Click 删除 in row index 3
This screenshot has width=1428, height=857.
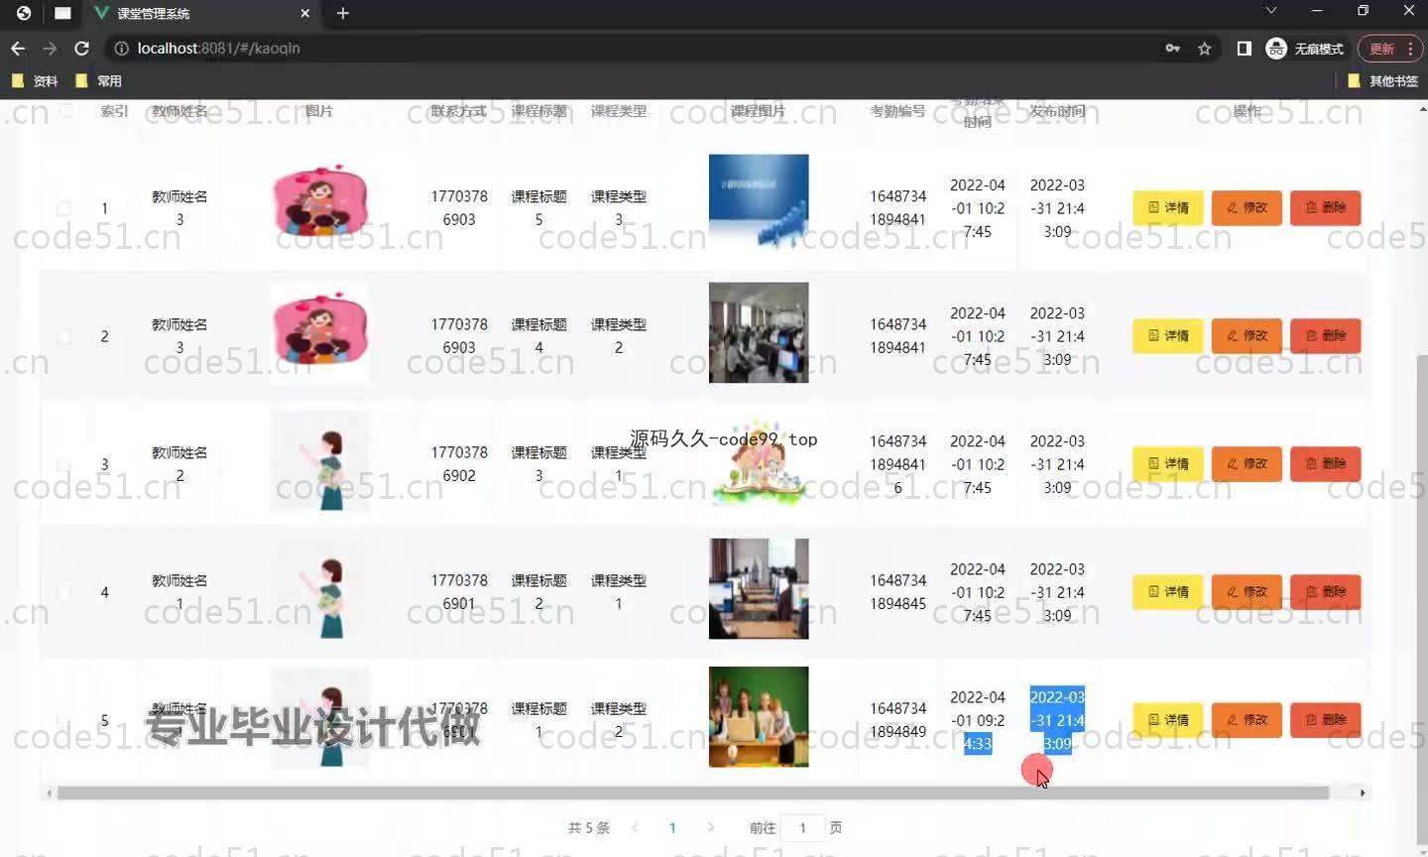1325,463
